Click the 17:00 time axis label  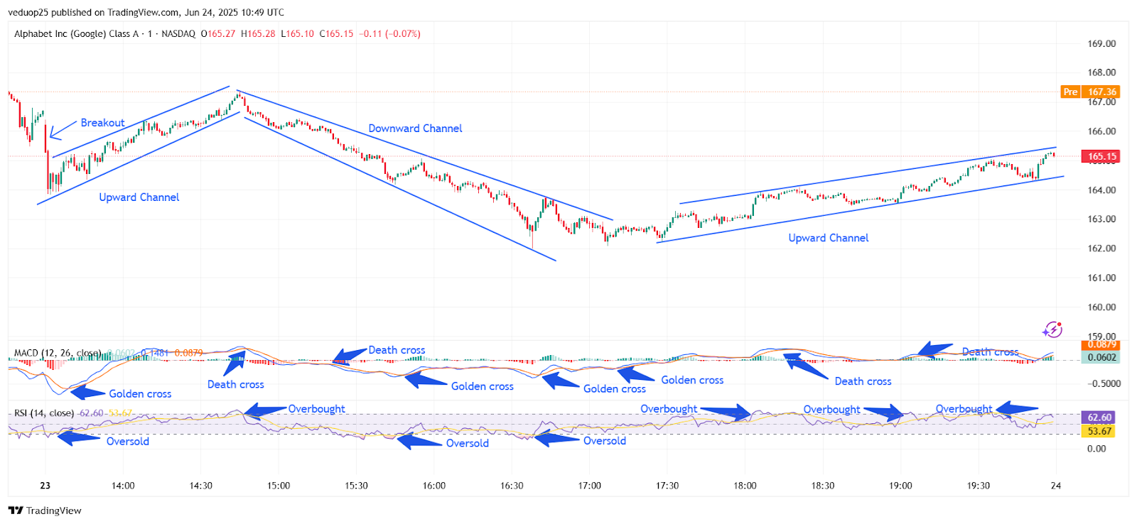(590, 486)
